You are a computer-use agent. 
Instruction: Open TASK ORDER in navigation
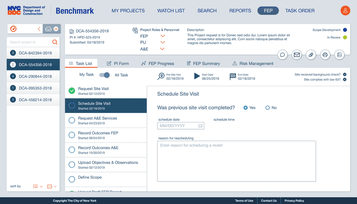tap(300, 11)
